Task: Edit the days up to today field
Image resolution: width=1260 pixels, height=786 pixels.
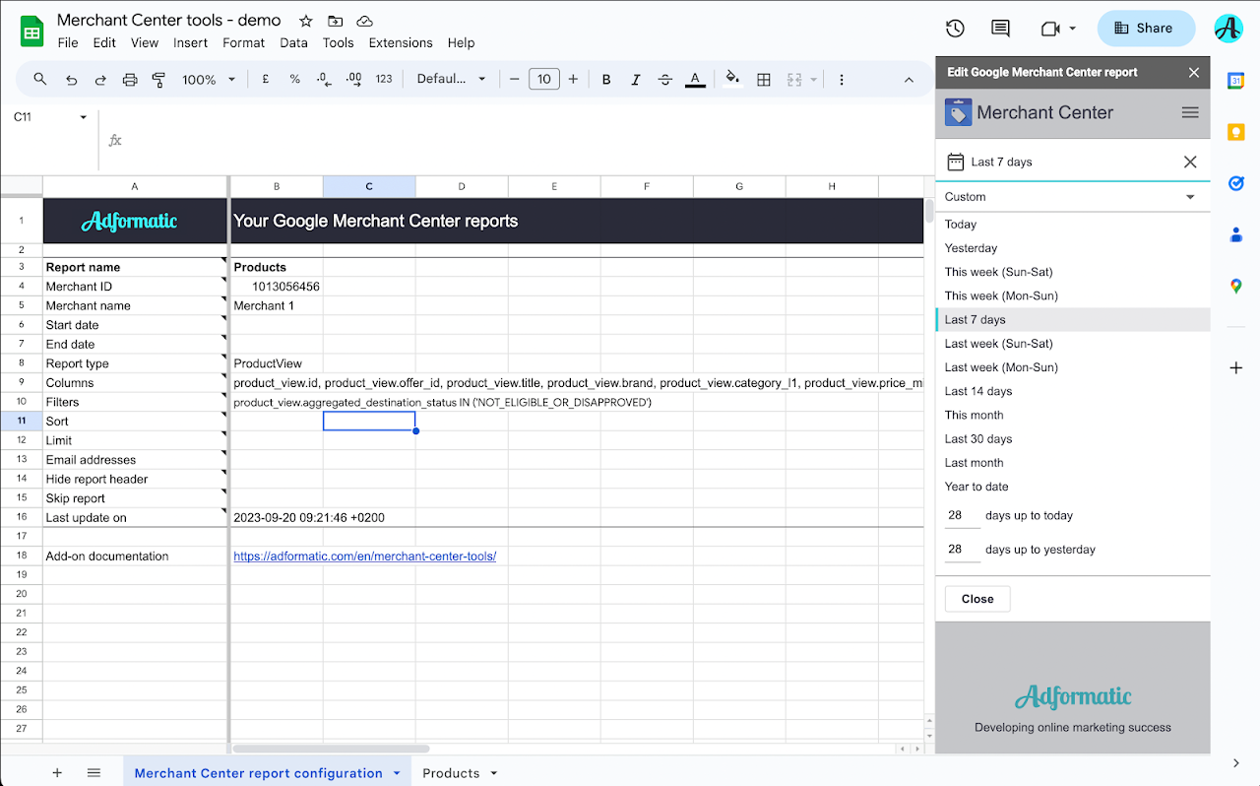Action: pyautogui.click(x=963, y=515)
